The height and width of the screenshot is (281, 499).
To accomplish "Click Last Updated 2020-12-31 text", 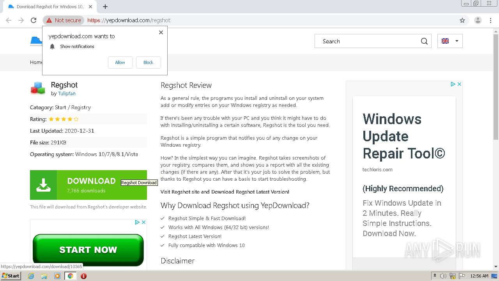I will (x=62, y=131).
